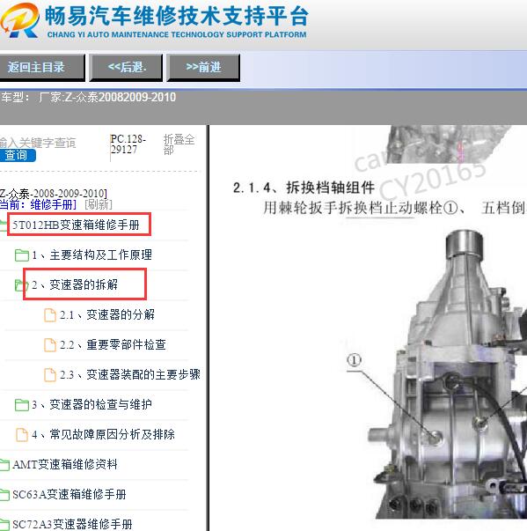Open 2.3、变速器装配的主要步骤 page
This screenshot has height=531, width=527.
coord(130,374)
